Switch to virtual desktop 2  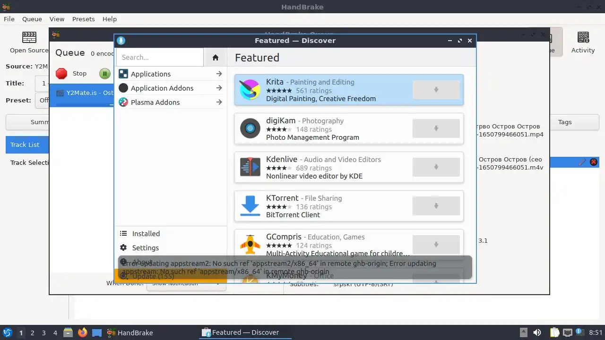click(x=33, y=332)
